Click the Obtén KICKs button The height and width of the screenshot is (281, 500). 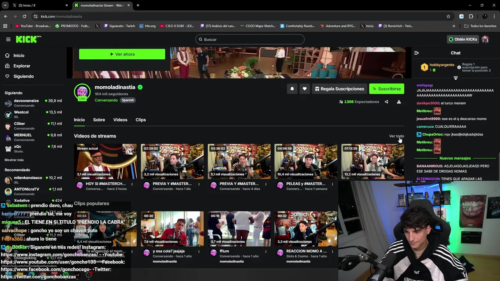click(463, 39)
